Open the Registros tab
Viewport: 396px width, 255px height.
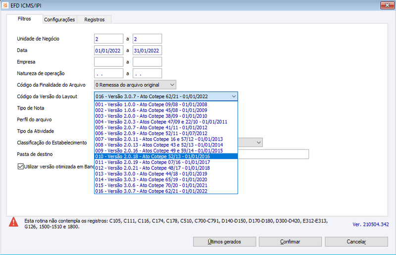coord(94,19)
